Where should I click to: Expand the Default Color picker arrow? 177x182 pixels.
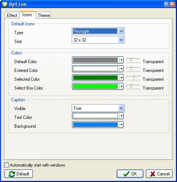121,60
